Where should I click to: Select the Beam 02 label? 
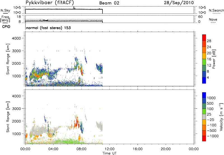click(x=109, y=3)
